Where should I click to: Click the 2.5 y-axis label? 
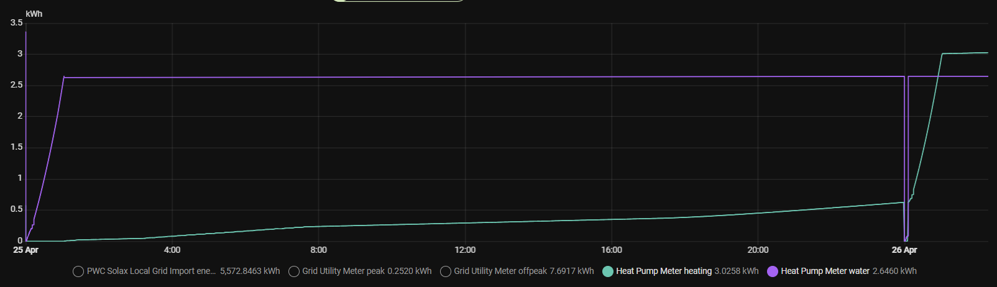click(17, 85)
